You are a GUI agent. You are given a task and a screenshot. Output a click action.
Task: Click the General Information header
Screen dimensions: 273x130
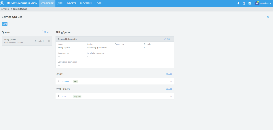click(68, 39)
